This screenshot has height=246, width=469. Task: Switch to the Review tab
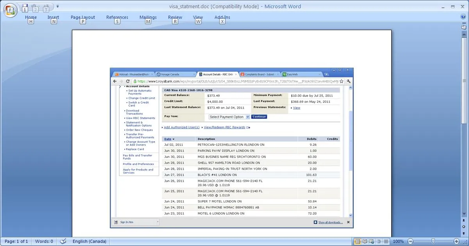(175, 17)
